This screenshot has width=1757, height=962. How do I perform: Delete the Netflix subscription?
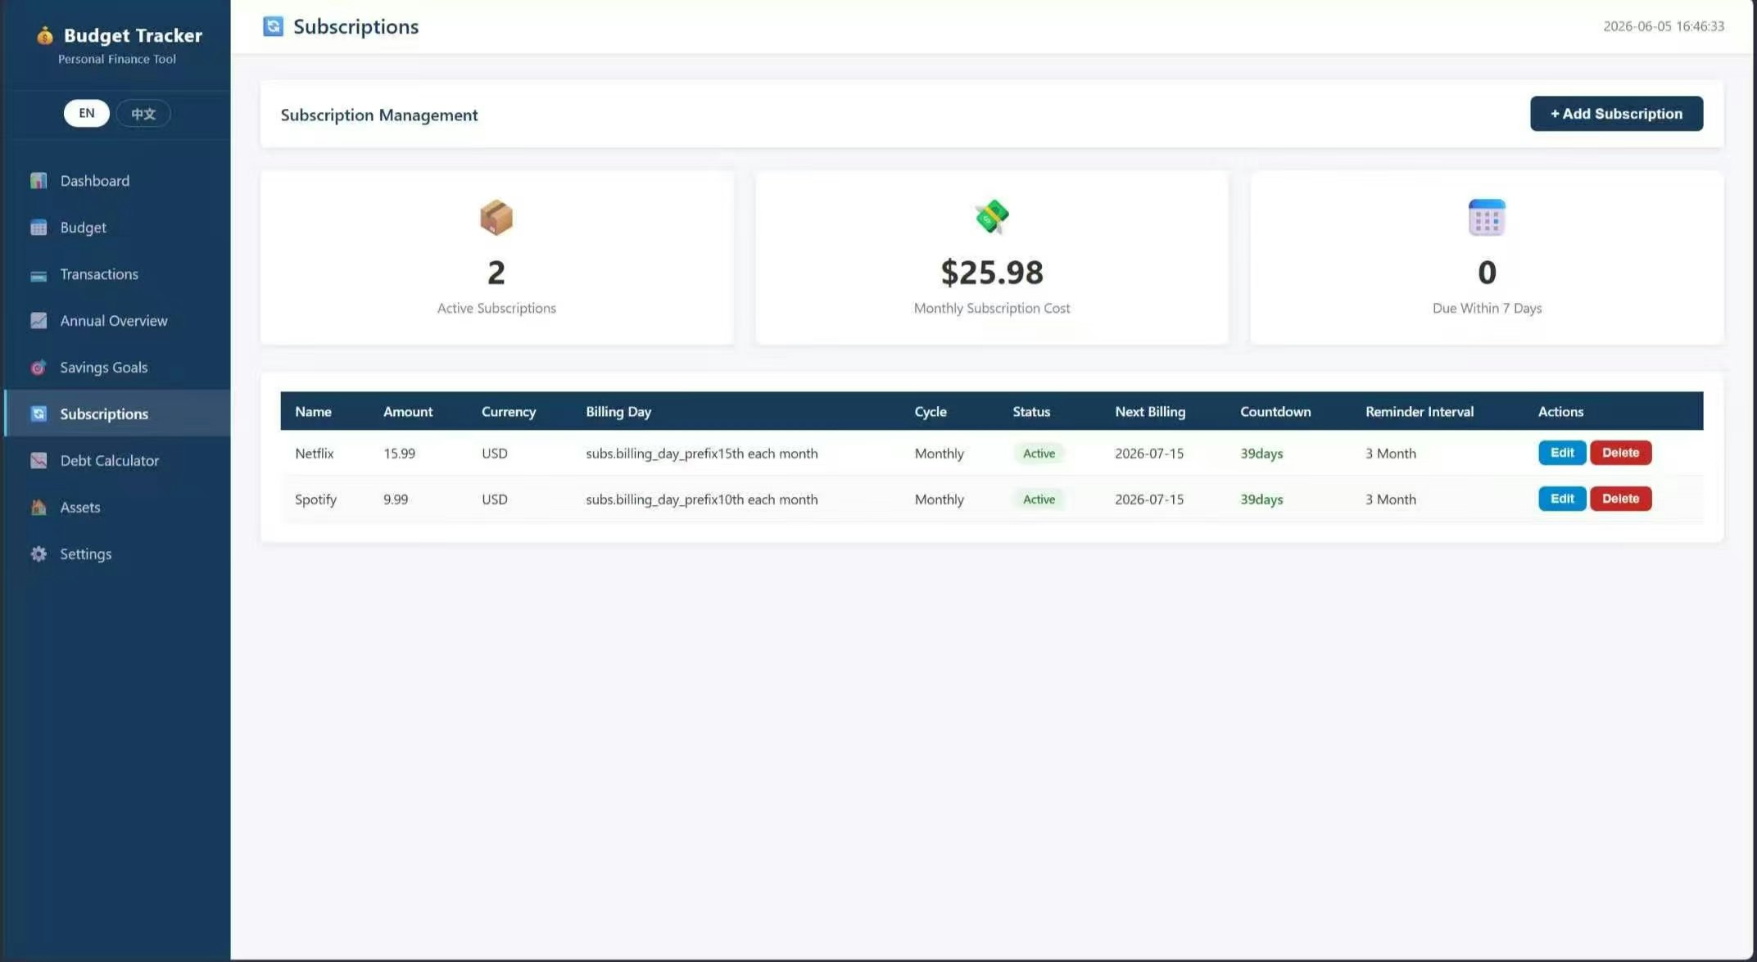1620,453
